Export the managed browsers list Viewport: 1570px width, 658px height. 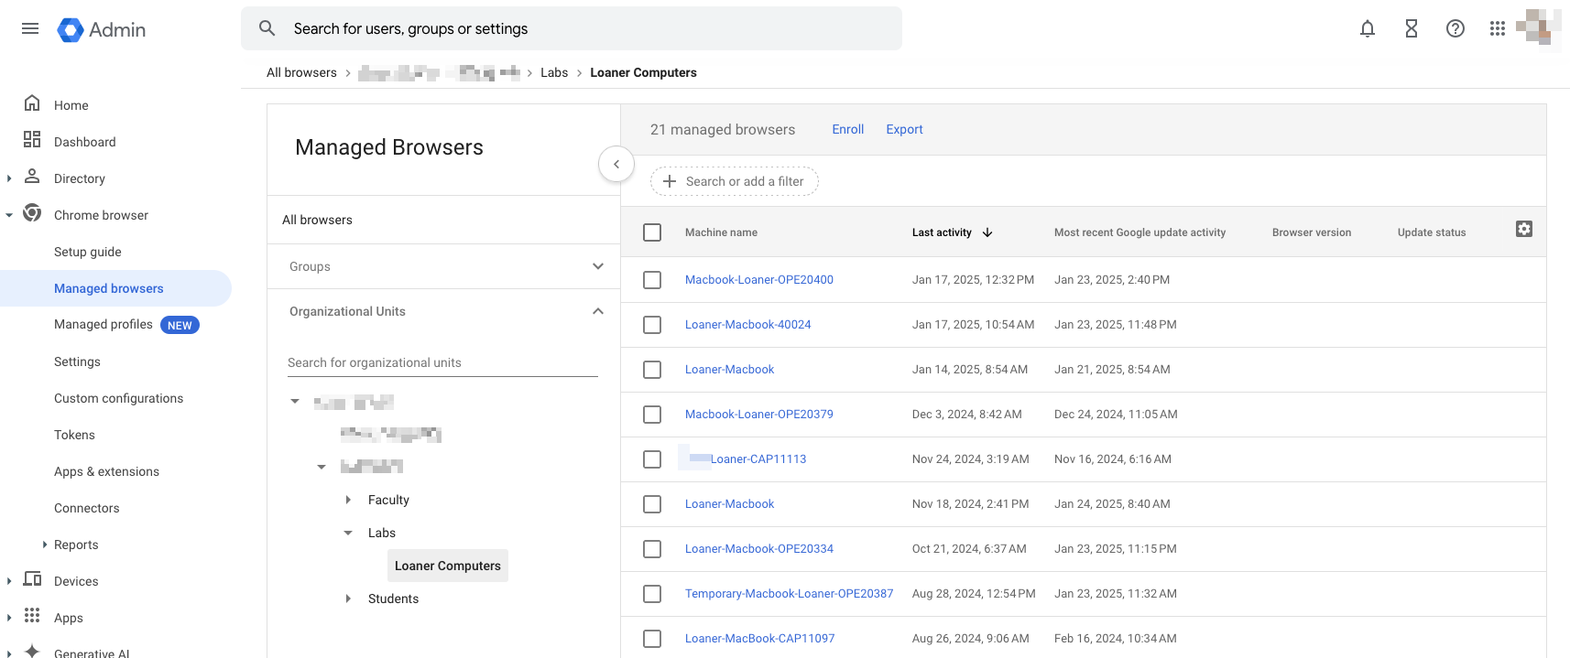[904, 129]
